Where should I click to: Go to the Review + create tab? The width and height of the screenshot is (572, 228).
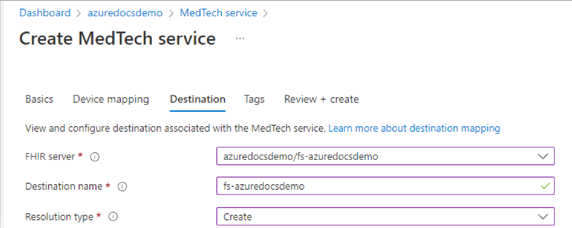321,99
